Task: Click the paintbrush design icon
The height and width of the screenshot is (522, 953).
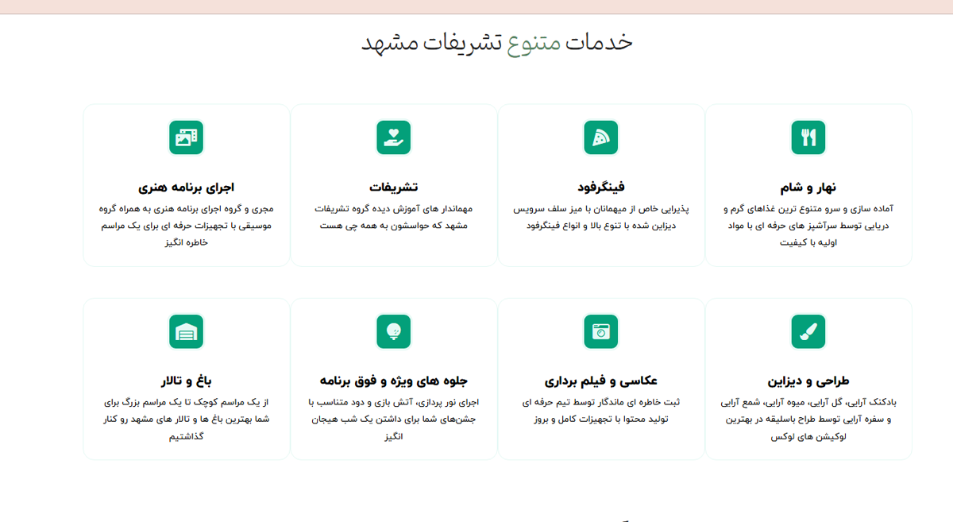Action: (x=808, y=331)
